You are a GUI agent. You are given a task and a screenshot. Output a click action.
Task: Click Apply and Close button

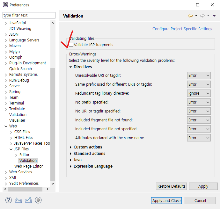[x=166, y=201]
